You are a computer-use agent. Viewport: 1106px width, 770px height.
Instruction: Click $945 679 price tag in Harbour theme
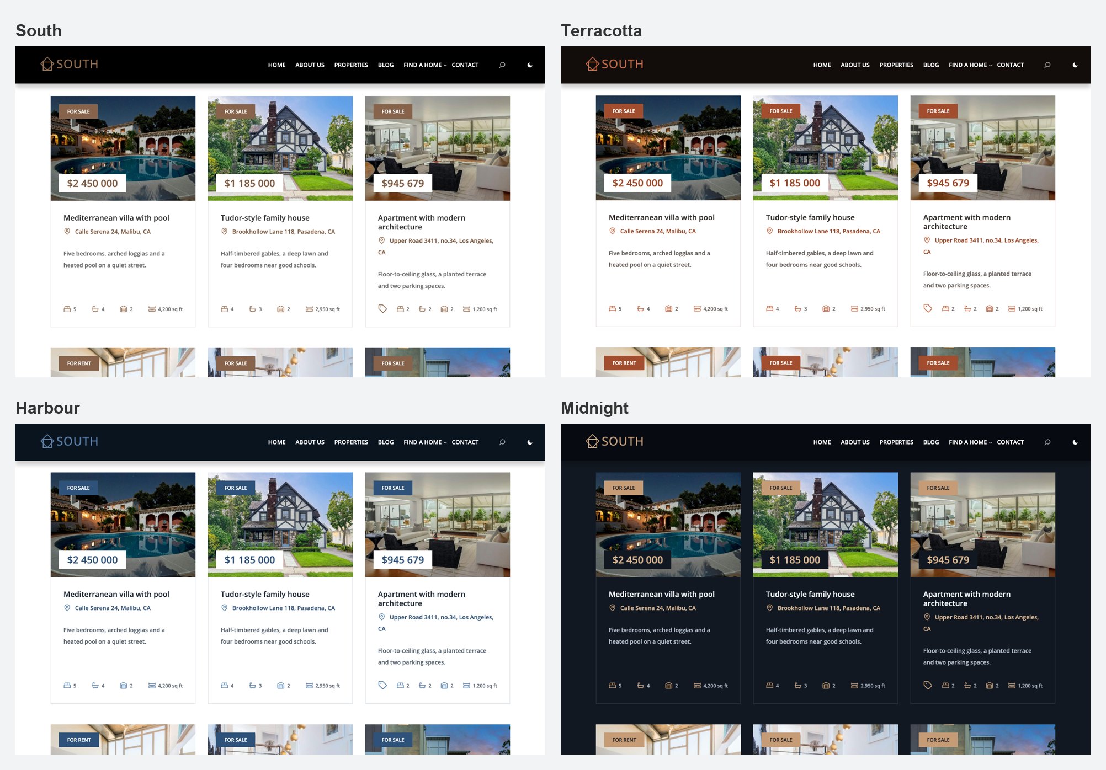(403, 560)
